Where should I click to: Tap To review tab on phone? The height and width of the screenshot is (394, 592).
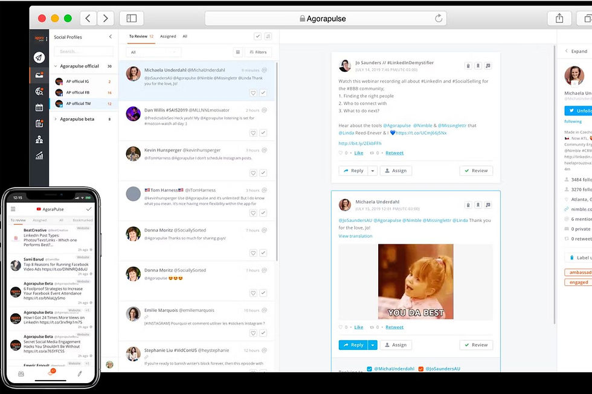click(x=18, y=220)
